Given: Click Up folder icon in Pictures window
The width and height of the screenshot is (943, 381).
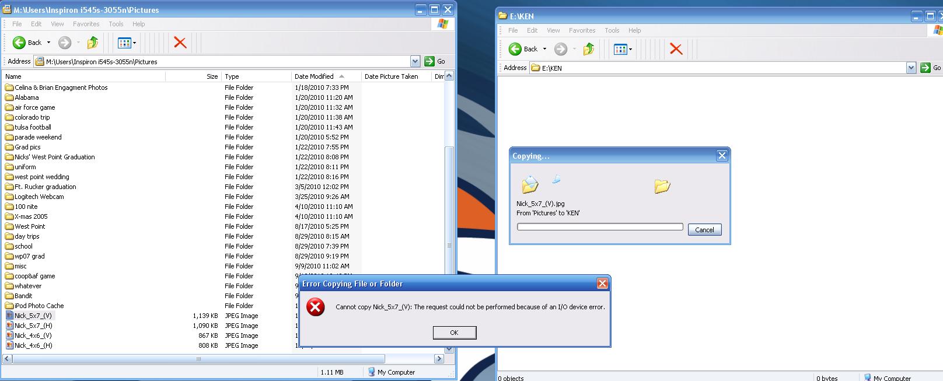Looking at the screenshot, I should tap(92, 43).
